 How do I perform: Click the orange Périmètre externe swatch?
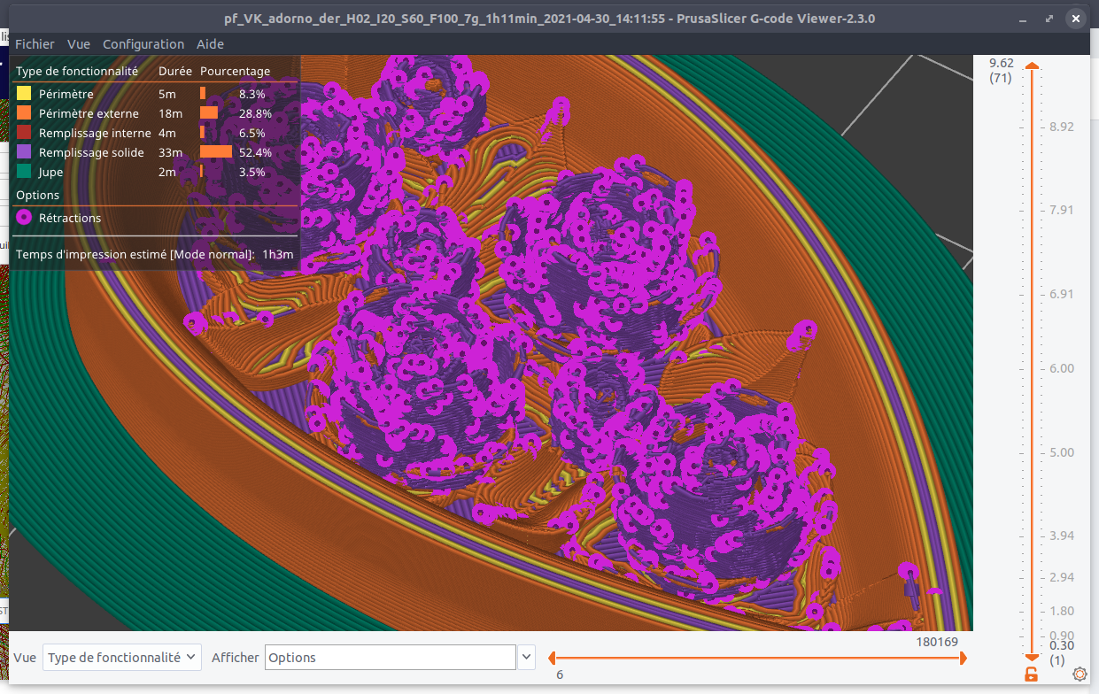pyautogui.click(x=24, y=113)
